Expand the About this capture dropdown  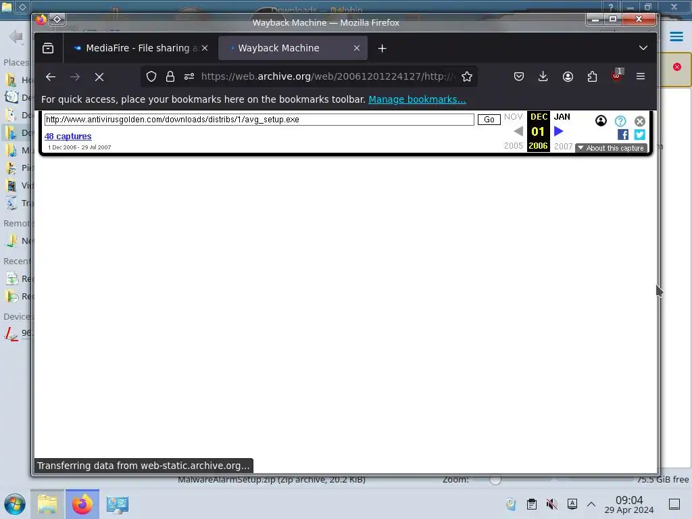(x=611, y=148)
